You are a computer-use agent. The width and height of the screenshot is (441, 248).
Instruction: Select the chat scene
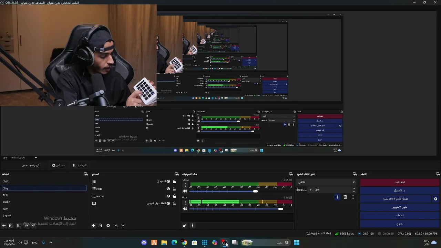click(44, 181)
